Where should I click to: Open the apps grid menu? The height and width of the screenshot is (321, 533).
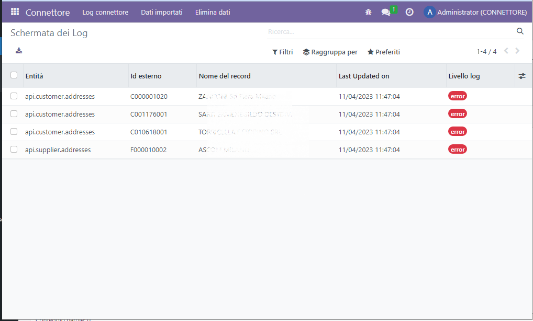click(15, 12)
